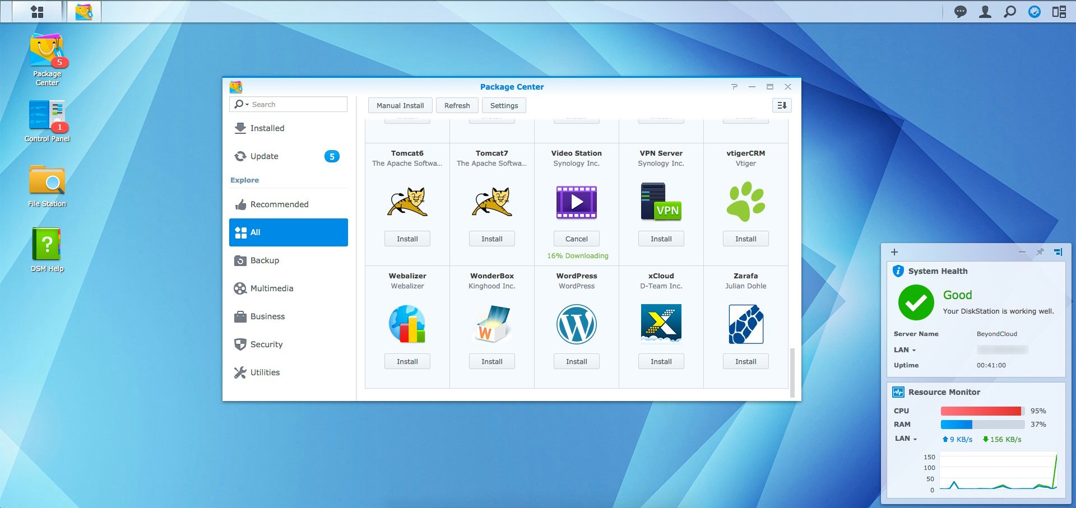Install the xCloud package

click(661, 361)
